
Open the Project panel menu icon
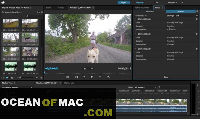point(31,8)
